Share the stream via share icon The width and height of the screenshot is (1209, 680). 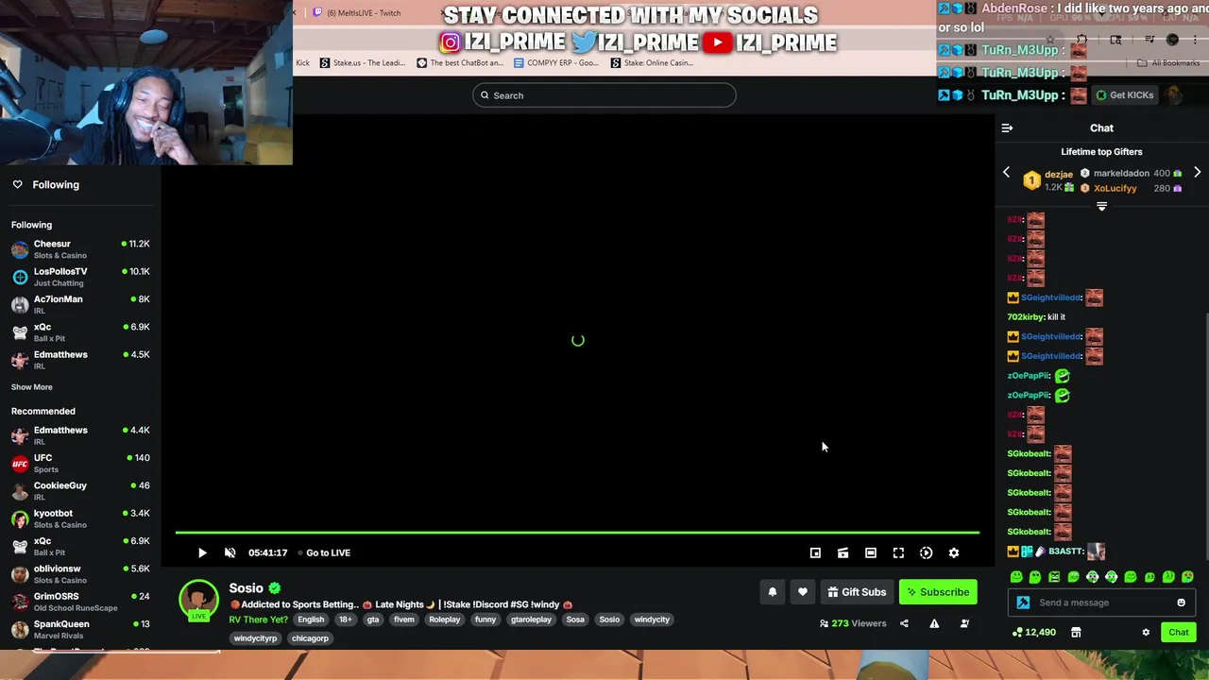pos(904,623)
